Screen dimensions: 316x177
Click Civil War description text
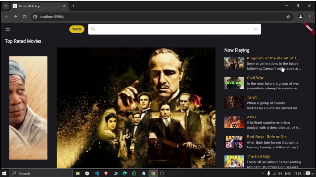click(273, 86)
